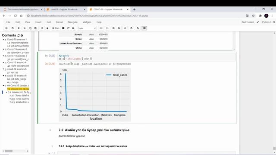Open the Kernel menu
The image size is (276, 155).
click(x=60, y=22)
